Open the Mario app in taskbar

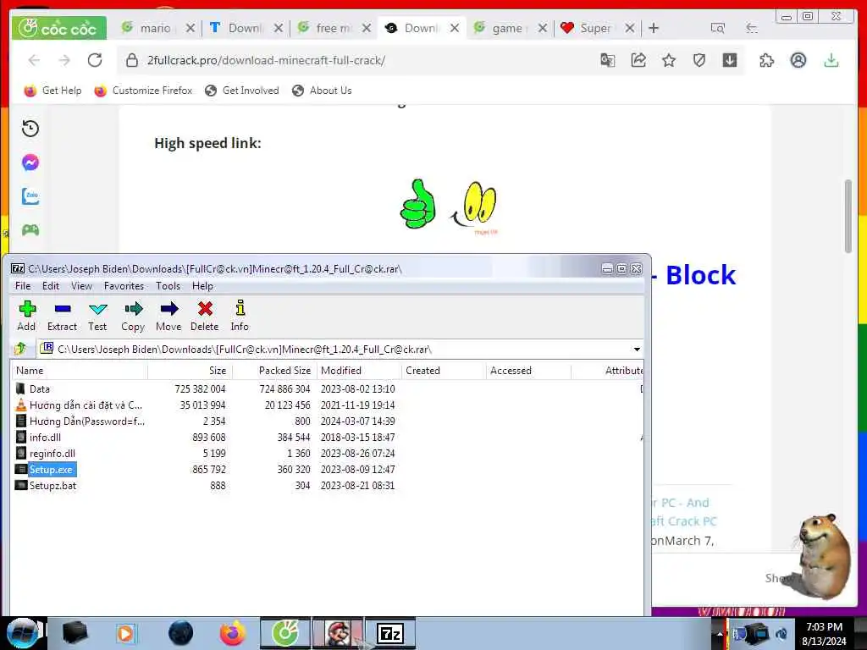tap(338, 633)
